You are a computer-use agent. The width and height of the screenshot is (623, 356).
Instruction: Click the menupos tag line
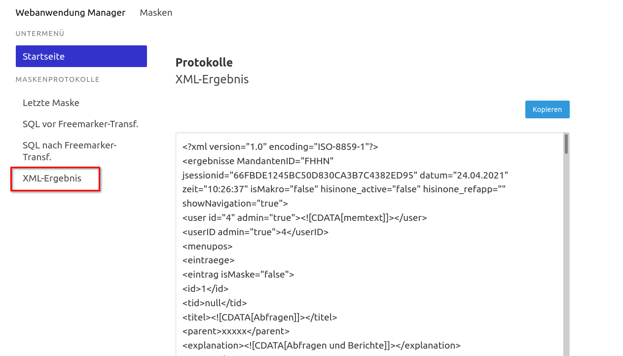(207, 246)
